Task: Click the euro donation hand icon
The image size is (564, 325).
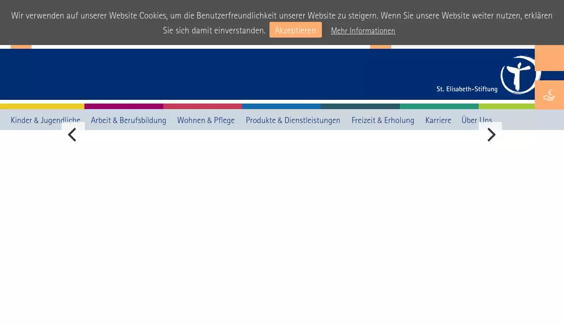Action: 549,95
